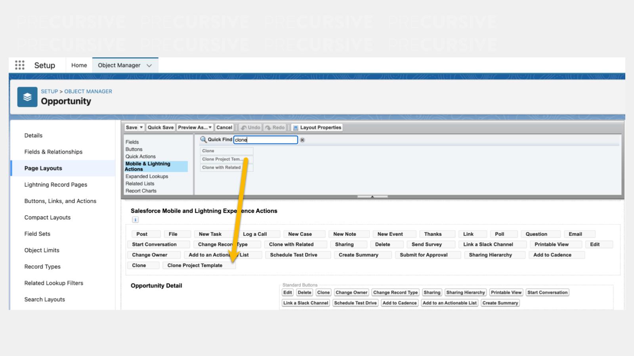The width and height of the screenshot is (634, 356).
Task: Open Search Layouts in the sidebar
Action: 45,299
